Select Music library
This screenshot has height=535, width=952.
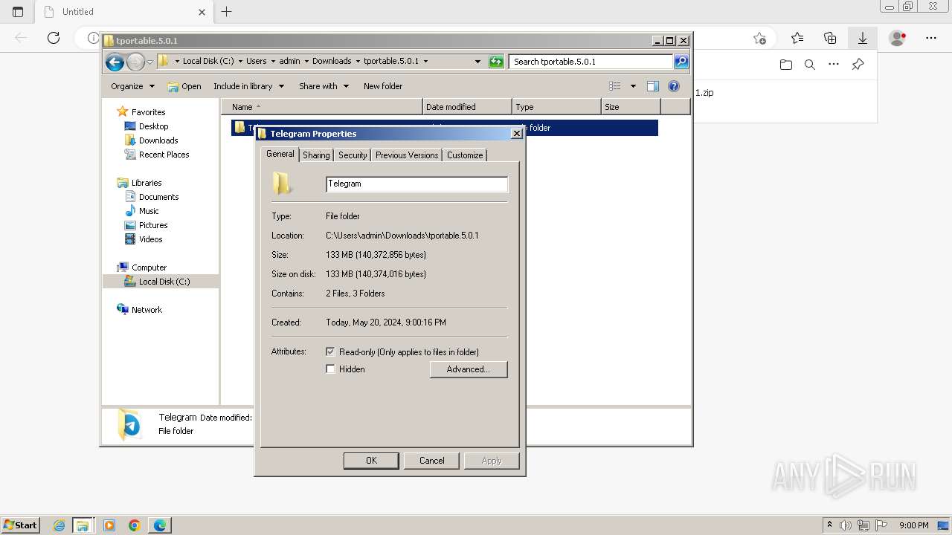coord(149,211)
